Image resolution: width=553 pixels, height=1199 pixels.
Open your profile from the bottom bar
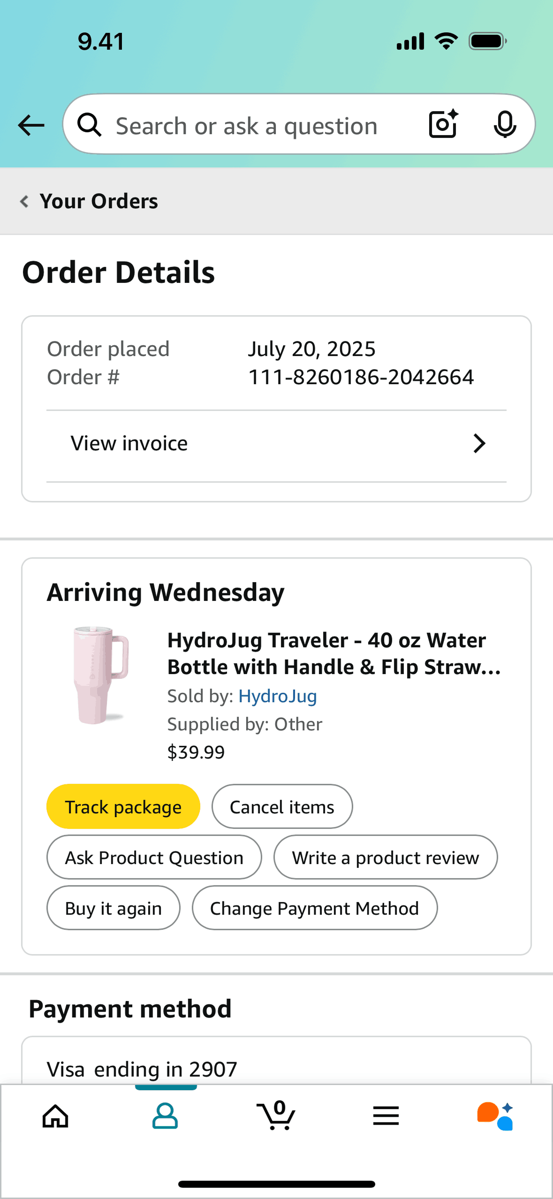(x=166, y=1116)
